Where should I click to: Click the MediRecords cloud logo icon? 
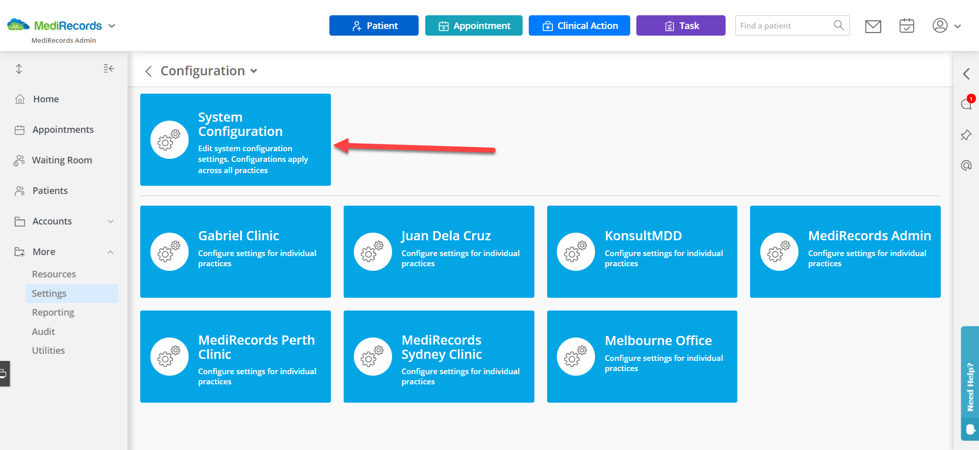[x=18, y=24]
